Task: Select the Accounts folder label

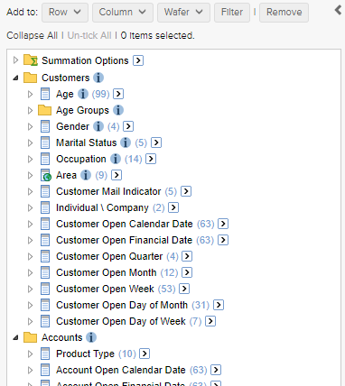Action: click(x=62, y=337)
